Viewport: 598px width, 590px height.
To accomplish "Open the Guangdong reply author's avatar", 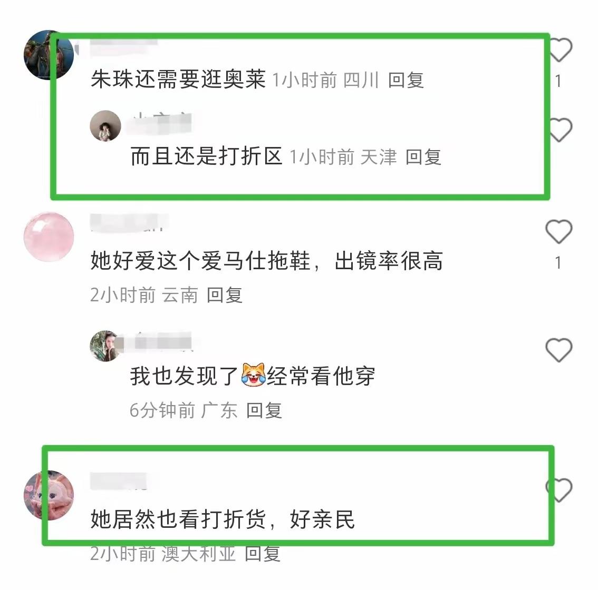I will (x=105, y=346).
